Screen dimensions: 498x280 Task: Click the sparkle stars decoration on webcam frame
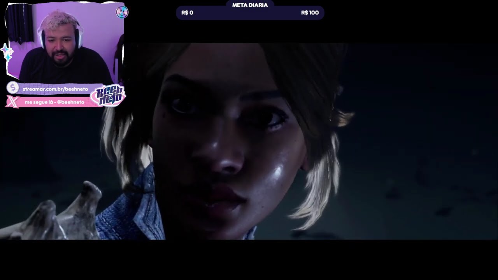(7, 52)
